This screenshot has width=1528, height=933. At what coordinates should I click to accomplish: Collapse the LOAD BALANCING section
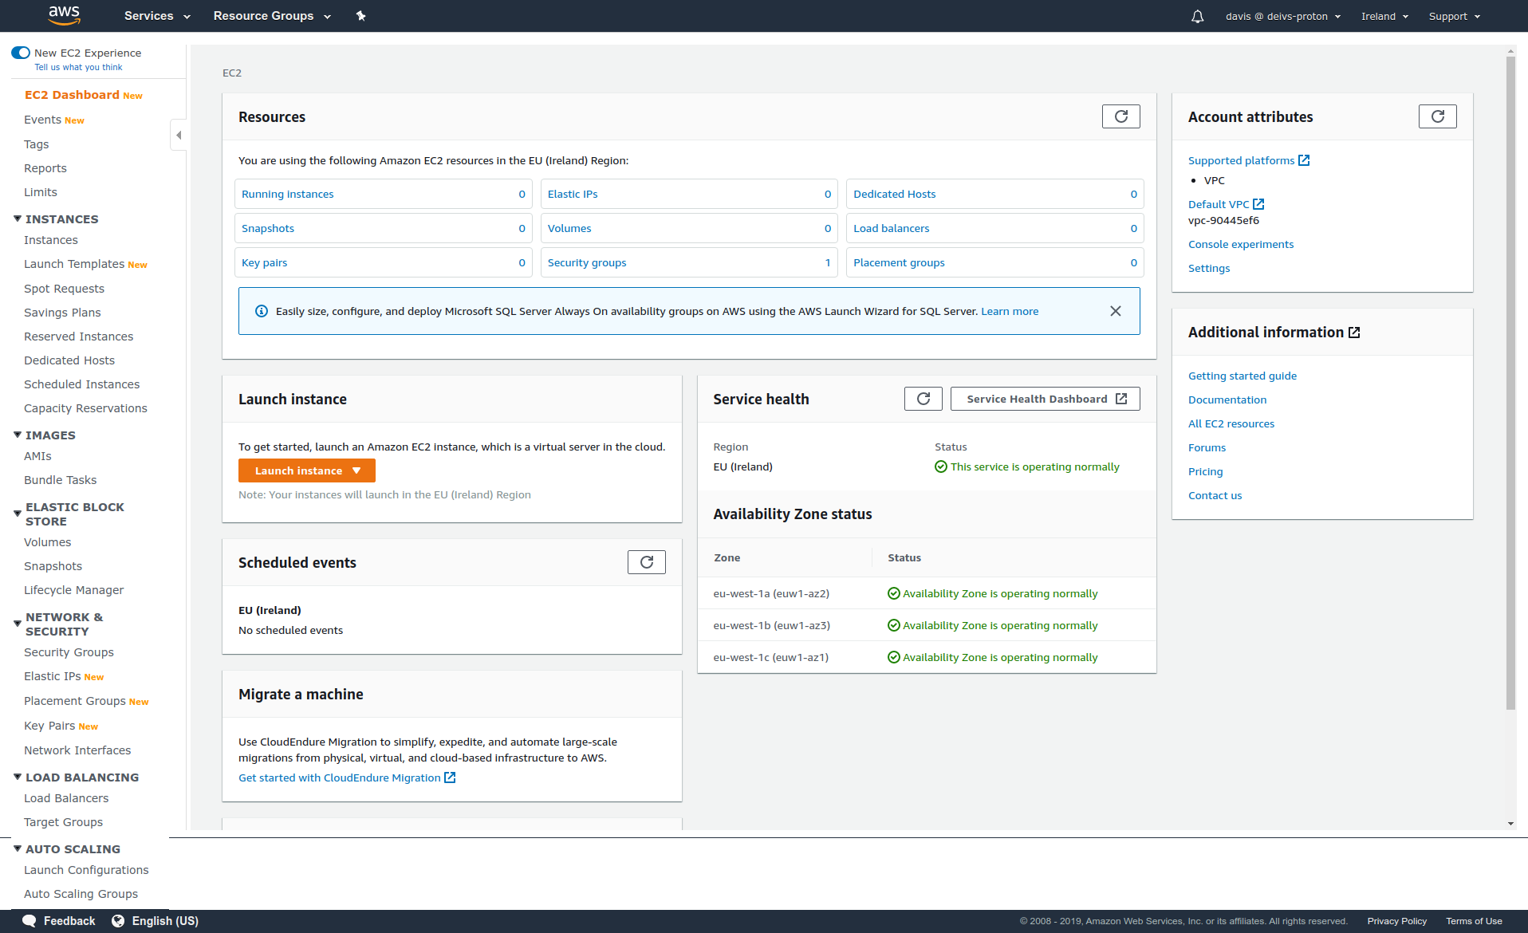click(18, 777)
